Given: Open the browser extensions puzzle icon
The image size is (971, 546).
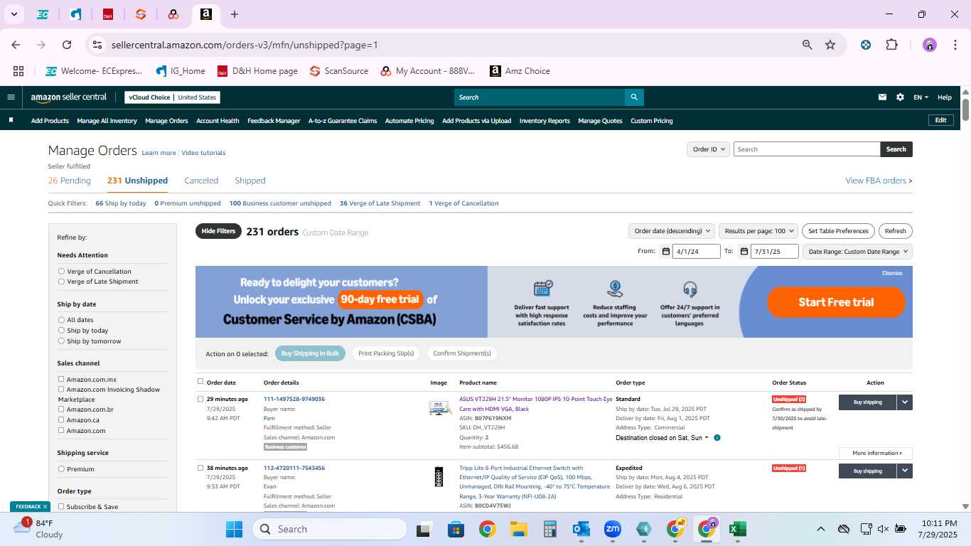Looking at the screenshot, I should pyautogui.click(x=891, y=45).
